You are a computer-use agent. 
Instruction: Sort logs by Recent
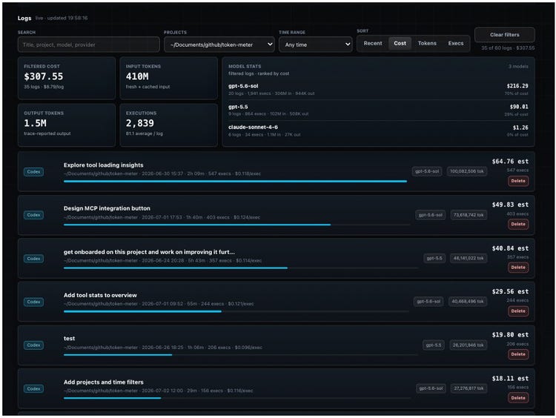pyautogui.click(x=373, y=43)
